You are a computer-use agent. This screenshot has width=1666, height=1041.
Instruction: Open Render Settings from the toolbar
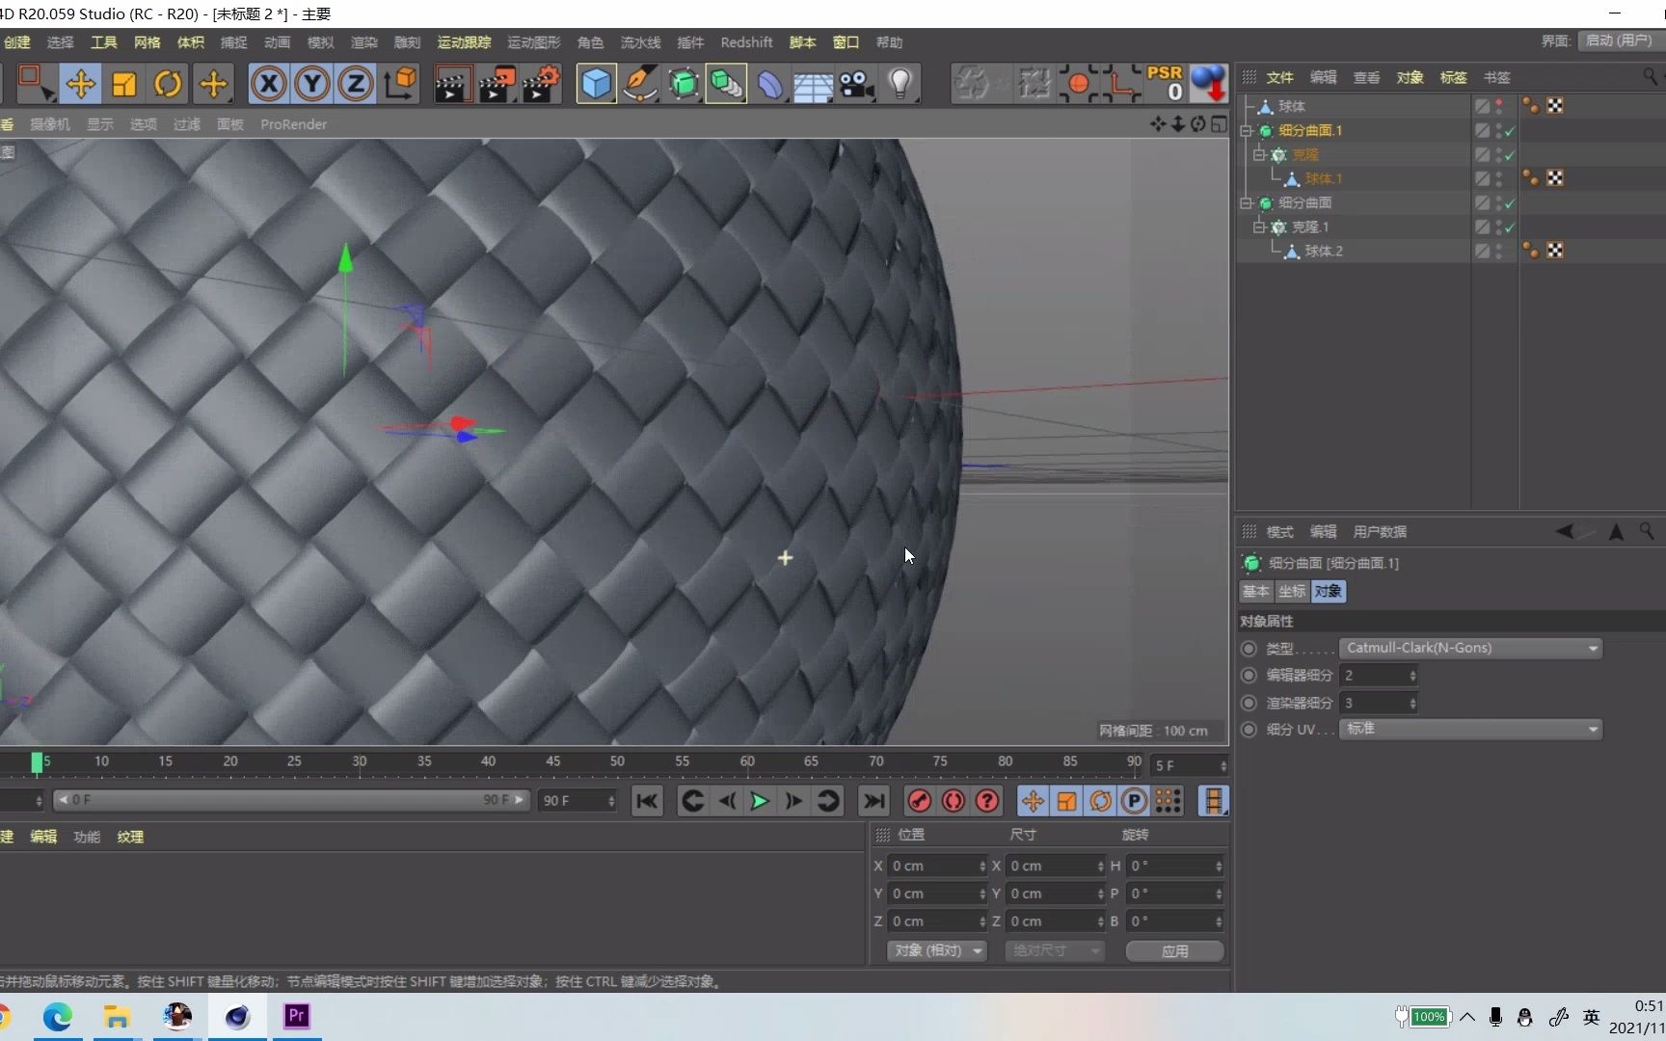[541, 84]
